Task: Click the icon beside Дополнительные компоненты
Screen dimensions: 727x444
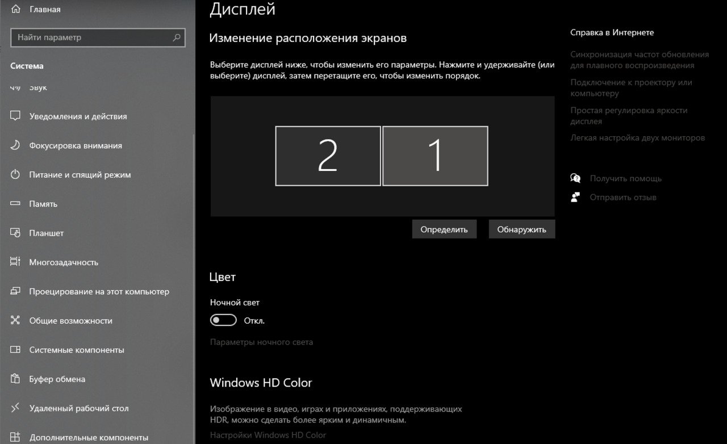Action: point(15,437)
